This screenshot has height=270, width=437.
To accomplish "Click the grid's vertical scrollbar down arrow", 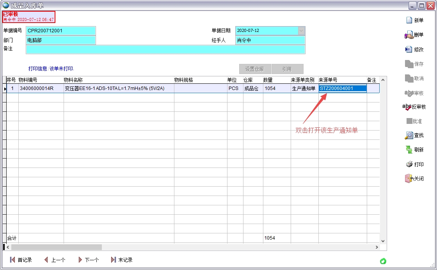I will point(383,241).
